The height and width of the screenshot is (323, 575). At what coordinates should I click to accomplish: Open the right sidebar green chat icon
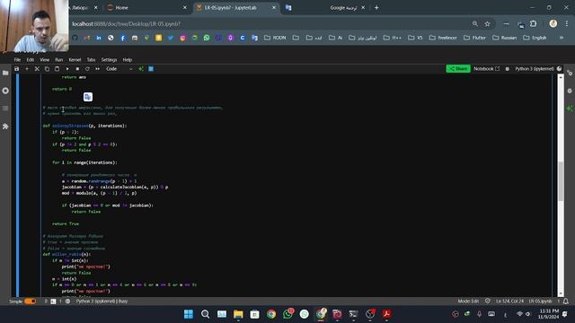pos(570,109)
